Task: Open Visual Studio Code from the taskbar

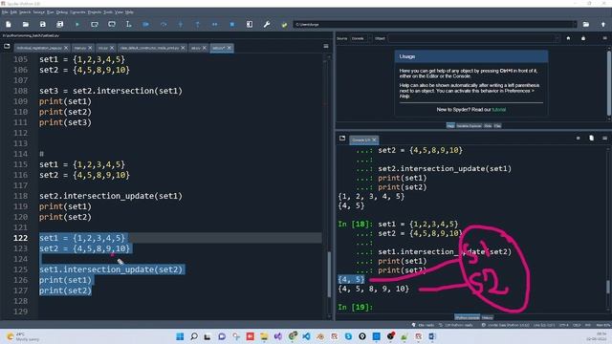Action: (306, 336)
